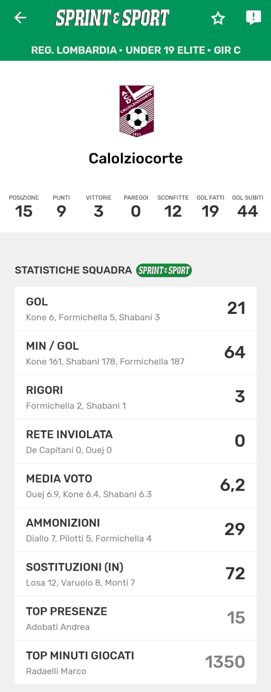Open the GOL statistics row
This screenshot has width=271, height=692.
point(135,309)
